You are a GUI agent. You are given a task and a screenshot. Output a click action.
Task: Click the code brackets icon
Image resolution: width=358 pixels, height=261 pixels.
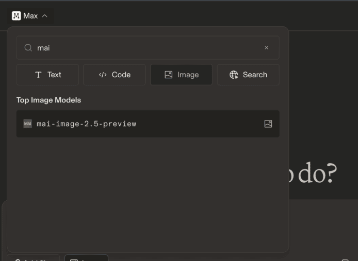click(103, 75)
